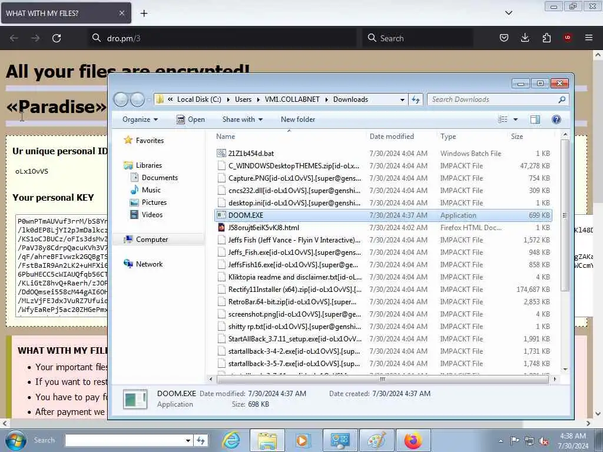Open the Firefox hamburger application menu
This screenshot has width=603, height=452.
[x=589, y=38]
